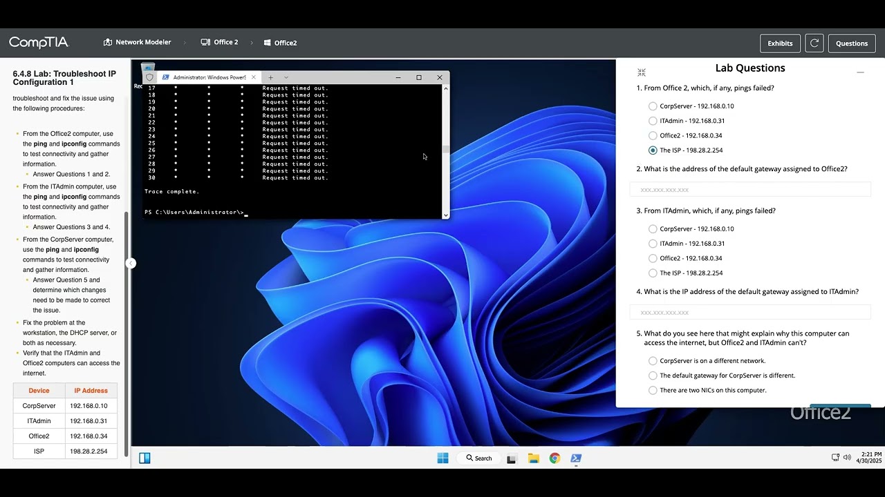Image resolution: width=885 pixels, height=497 pixels.
Task: Select Office2 192.168.0.34 for question 3
Action: click(x=653, y=258)
